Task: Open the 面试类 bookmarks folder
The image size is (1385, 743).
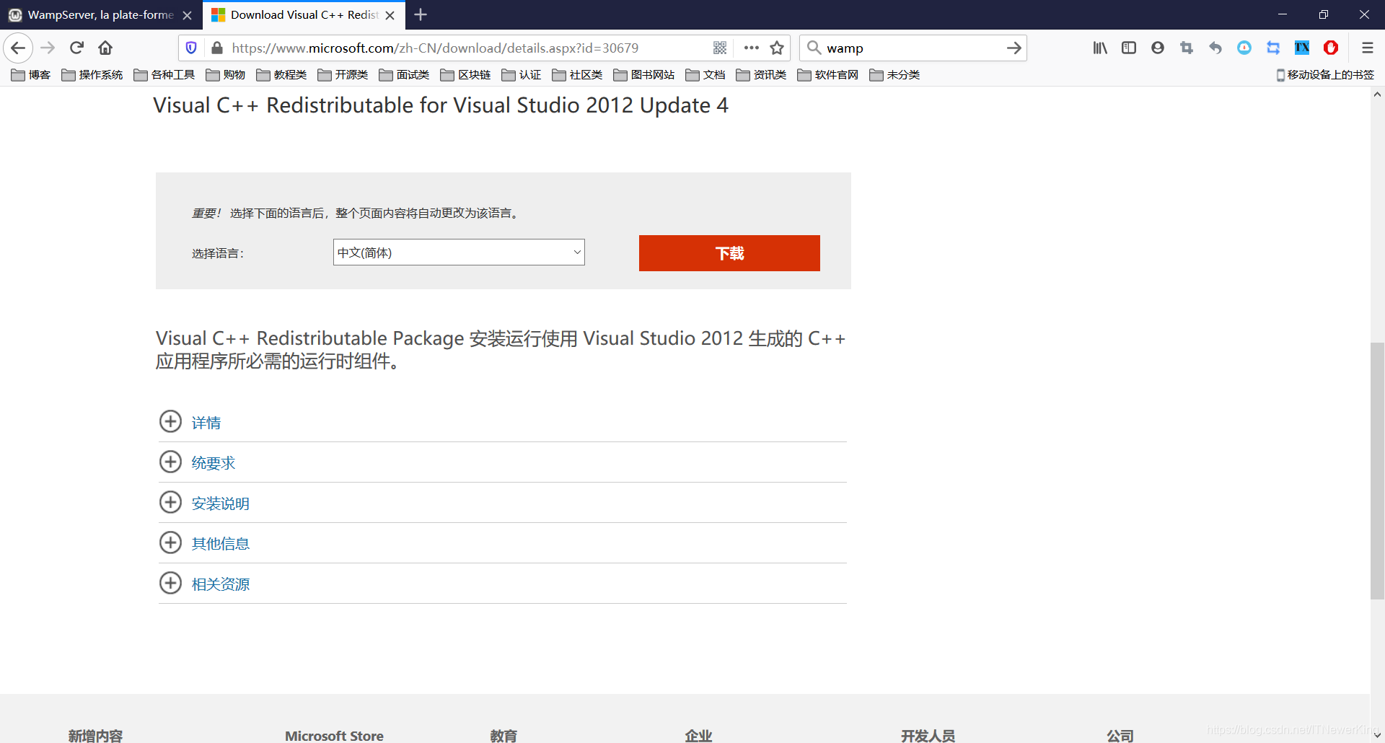Action: [404, 75]
